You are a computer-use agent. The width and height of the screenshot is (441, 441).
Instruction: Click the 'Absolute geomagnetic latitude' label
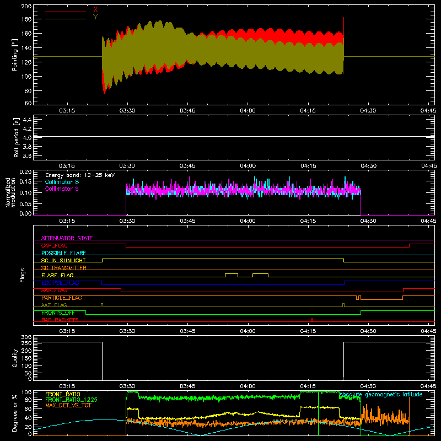coord(381,395)
